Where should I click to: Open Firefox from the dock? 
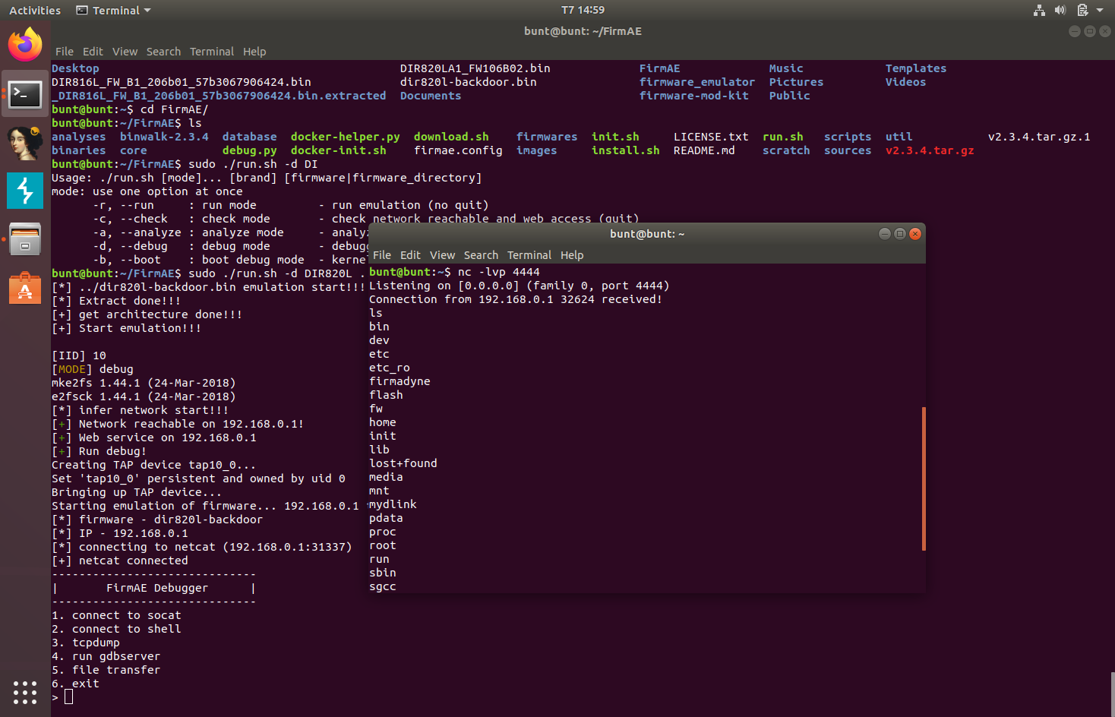click(25, 44)
